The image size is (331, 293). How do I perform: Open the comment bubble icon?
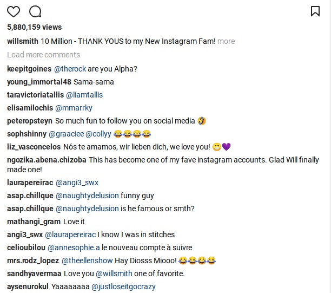pyautogui.click(x=35, y=11)
